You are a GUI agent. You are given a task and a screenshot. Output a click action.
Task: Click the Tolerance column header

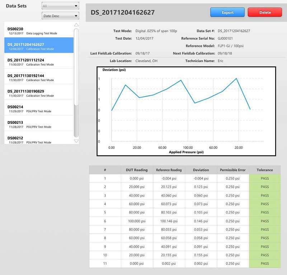265,170
